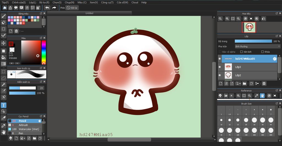
Task: Undock the Hoa tiêu navigator panel
Action: pos(276,13)
